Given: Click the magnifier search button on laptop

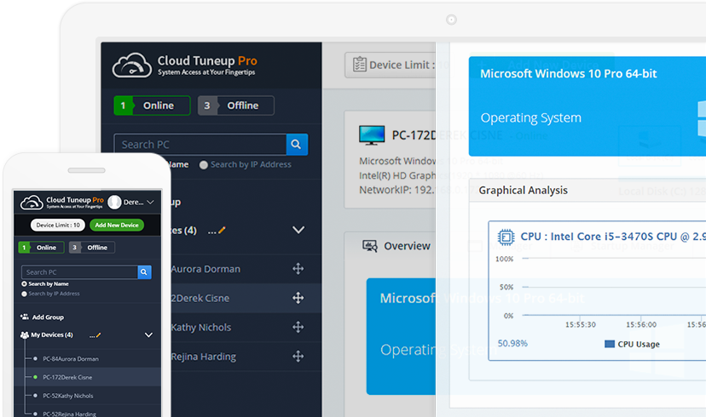Looking at the screenshot, I should pos(297,144).
